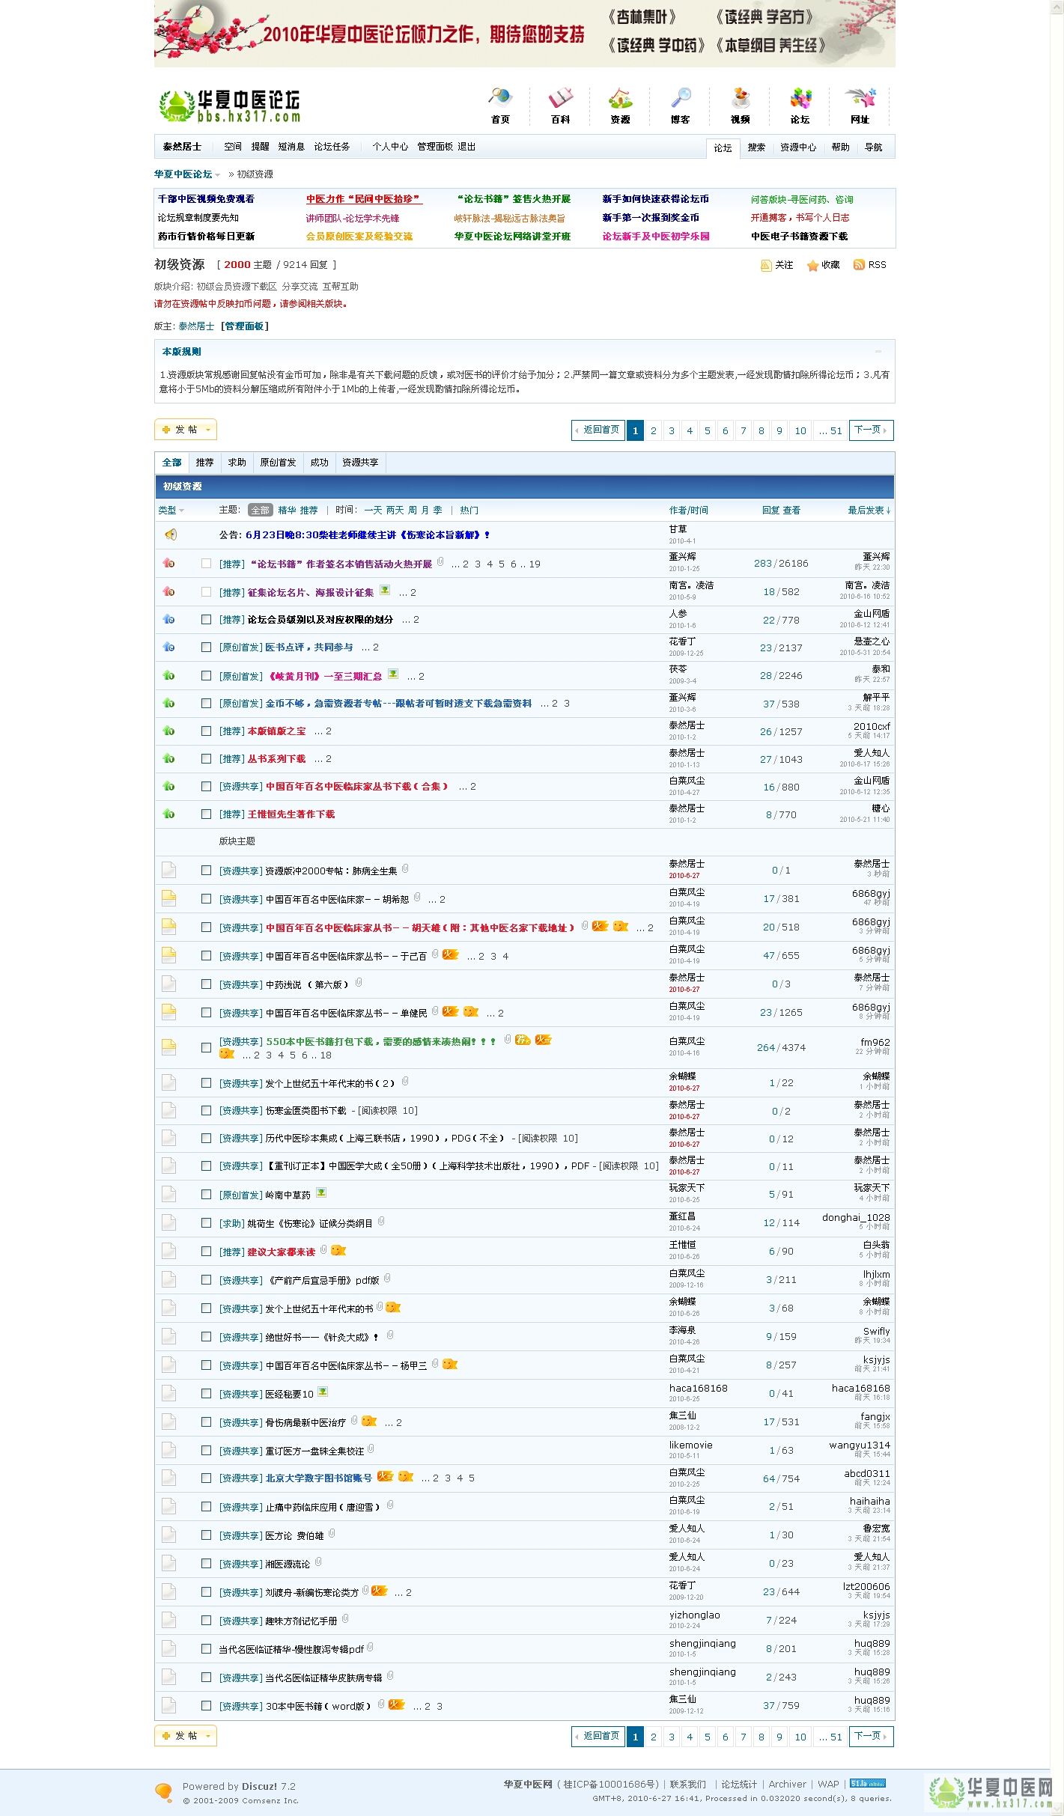Check the box for 本版镇版之宝 thread
This screenshot has height=1816, width=1064.
pyautogui.click(x=206, y=731)
